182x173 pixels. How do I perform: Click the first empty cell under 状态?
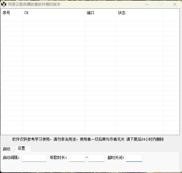point(140,19)
